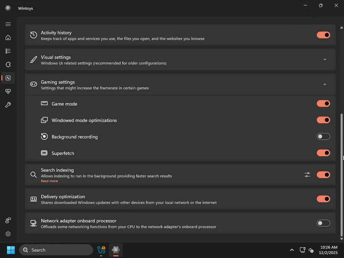Click the muted volume tray icon
Viewport: 344px width, 258px height.
tap(311, 250)
